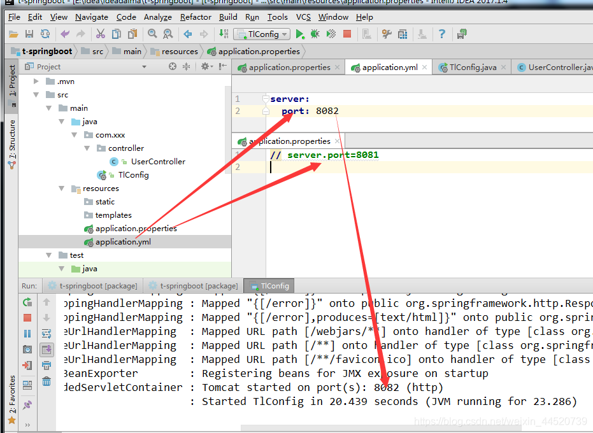
Task: Run with coverage toolbar icon
Action: tap(331, 34)
